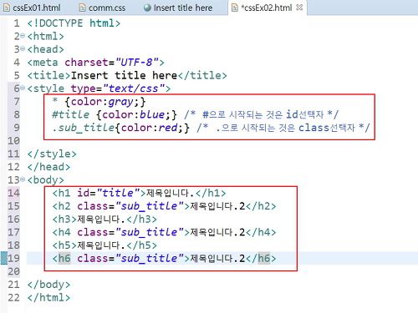
Task: Open the comm.css editor tab
Action: [x=102, y=8]
